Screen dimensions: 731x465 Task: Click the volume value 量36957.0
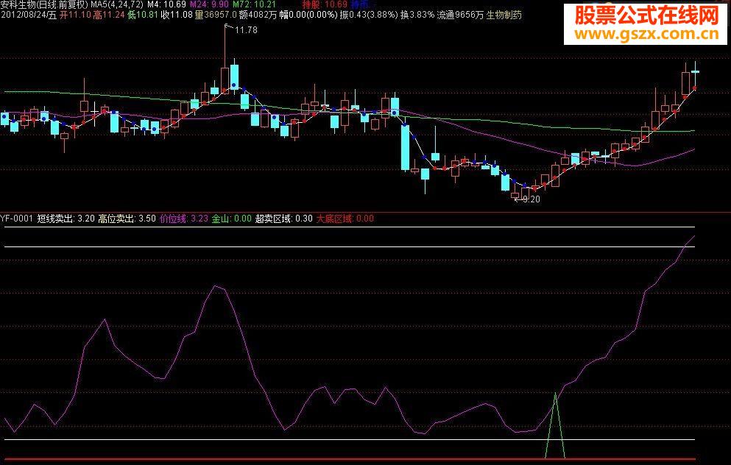click(216, 15)
